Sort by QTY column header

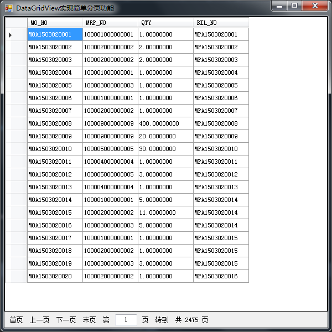(165, 23)
